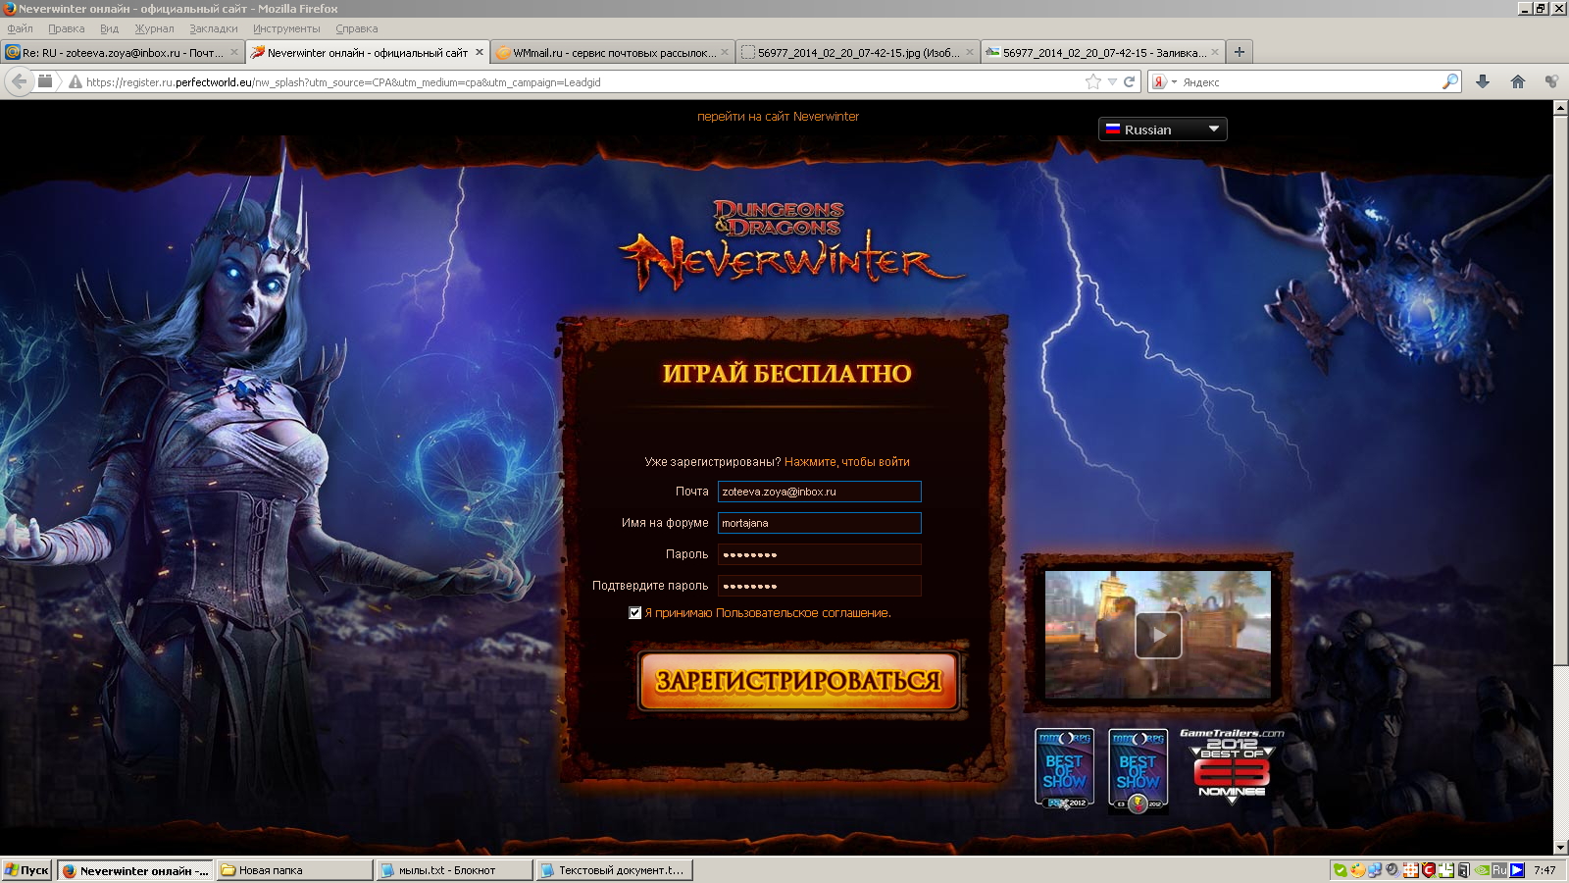This screenshot has height=883, width=1569.
Task: Run search with the magnifying glass icon
Action: point(1450,82)
